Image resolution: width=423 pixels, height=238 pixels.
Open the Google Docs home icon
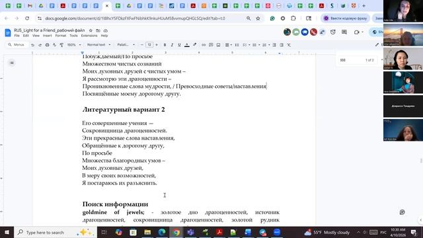tap(8, 32)
